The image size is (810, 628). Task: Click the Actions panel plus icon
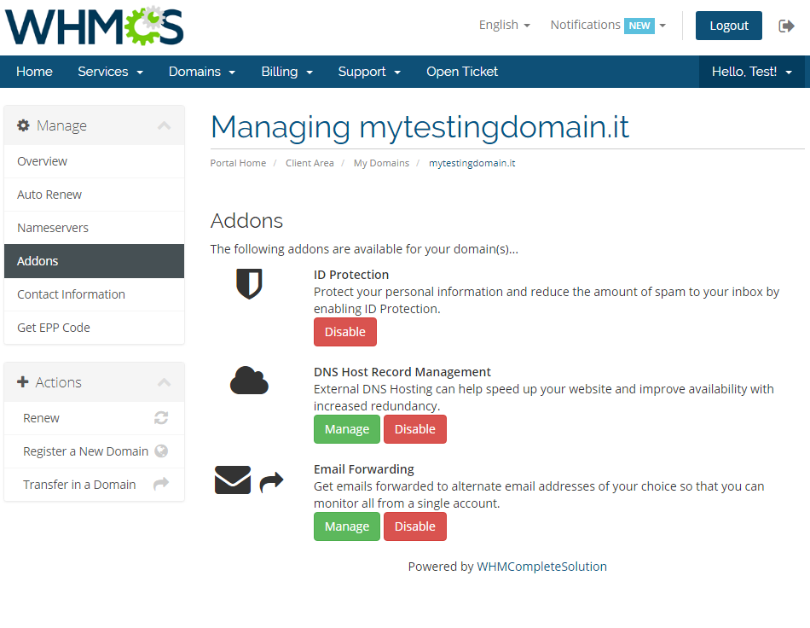click(x=23, y=382)
